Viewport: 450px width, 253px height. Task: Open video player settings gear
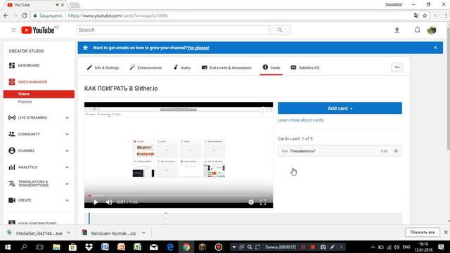tap(251, 202)
